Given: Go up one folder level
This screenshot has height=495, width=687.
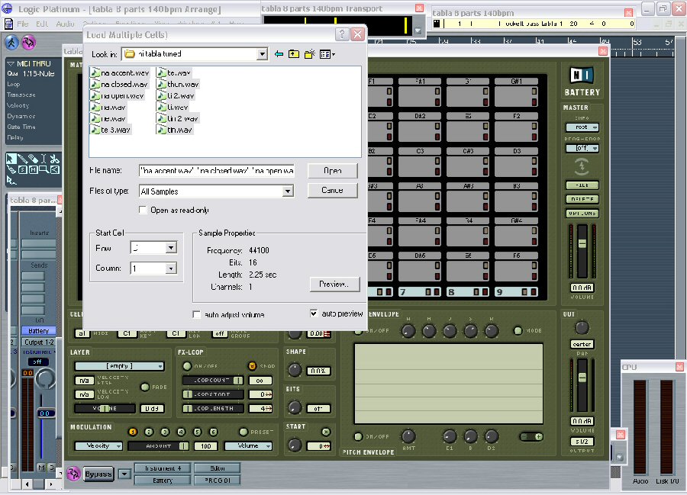Looking at the screenshot, I should click(x=294, y=54).
